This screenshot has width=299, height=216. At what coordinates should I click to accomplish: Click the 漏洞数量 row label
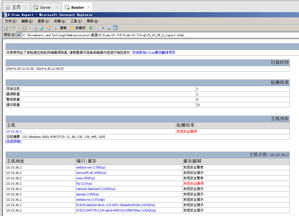coord(13,94)
